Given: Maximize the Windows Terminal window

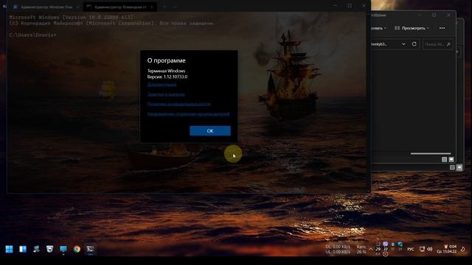Looking at the screenshot, I should coord(350,6).
